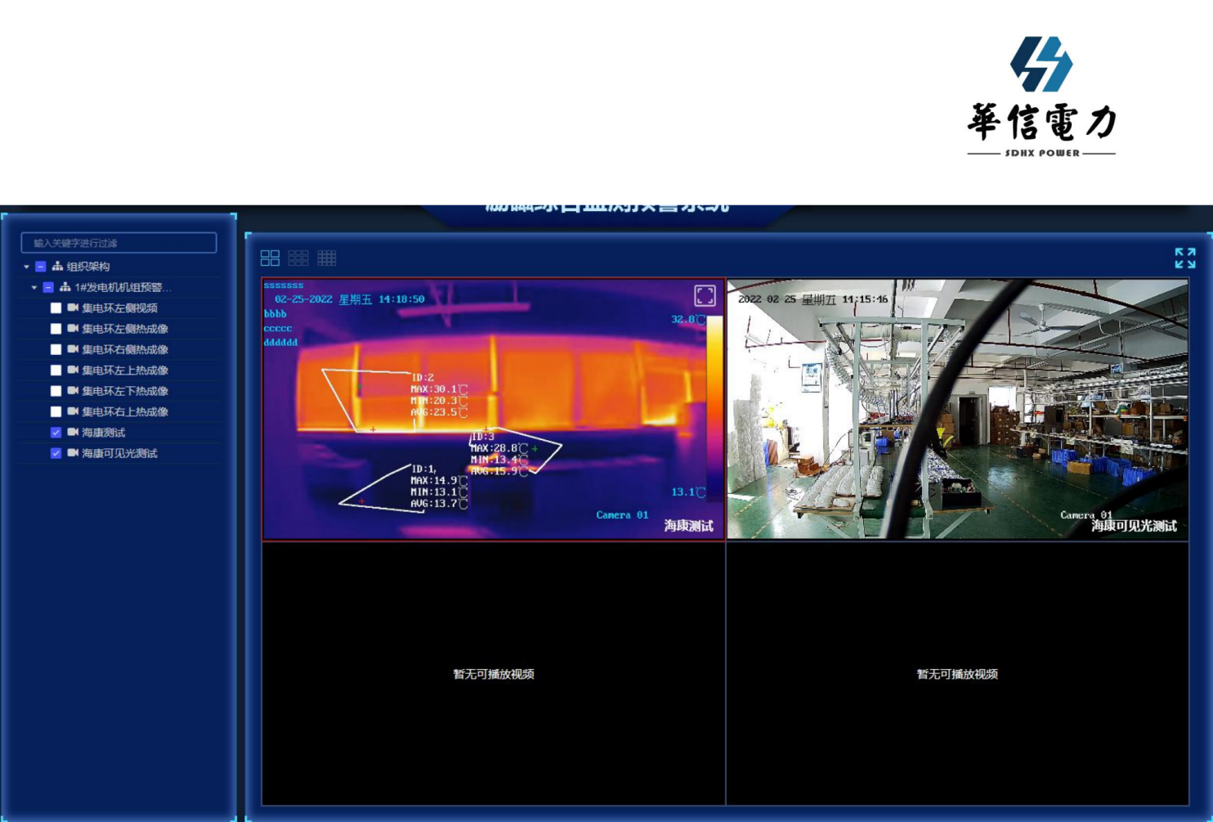The width and height of the screenshot is (1213, 822).
Task: Switch to the 2x2 grid layout
Action: click(270, 258)
